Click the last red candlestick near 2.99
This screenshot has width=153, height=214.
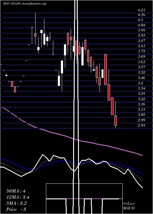pyautogui.click(x=116, y=120)
